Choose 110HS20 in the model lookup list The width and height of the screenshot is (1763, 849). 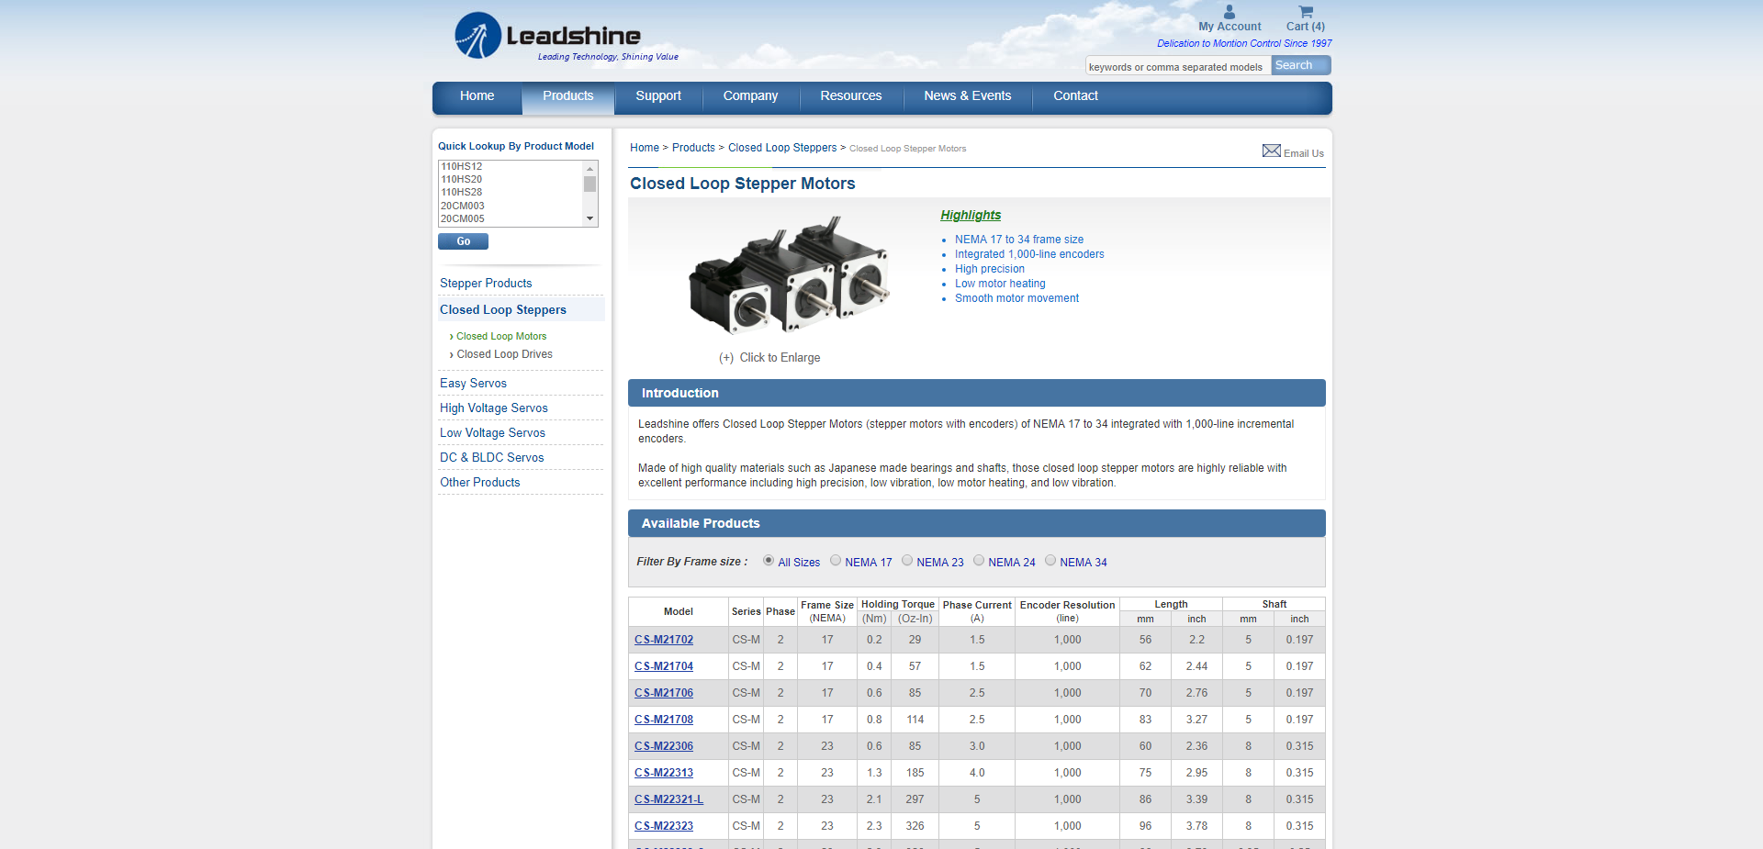511,180
